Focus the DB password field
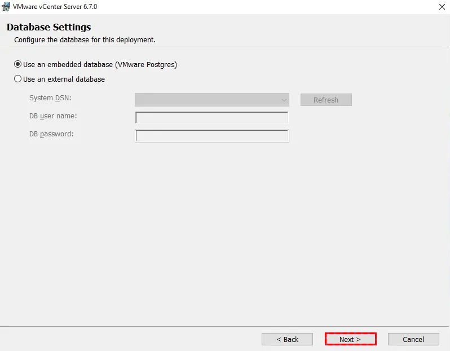Viewport: 450px width, 351px height. [x=211, y=136]
